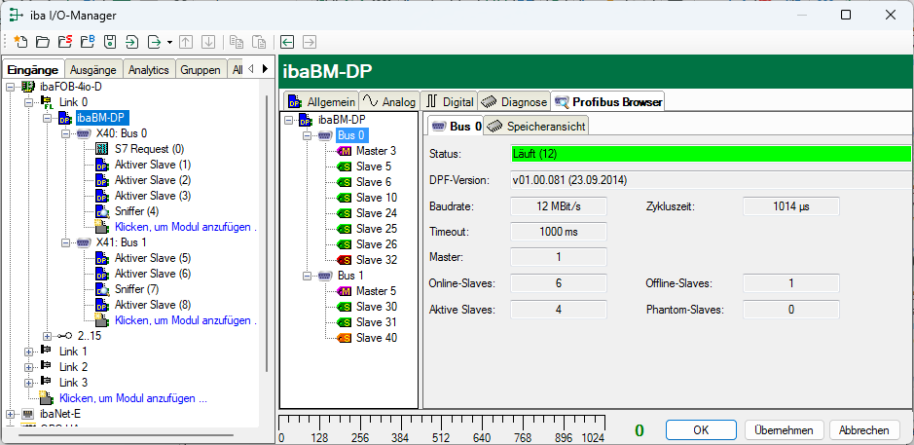Switch to the Eingänge tab

coord(33,69)
